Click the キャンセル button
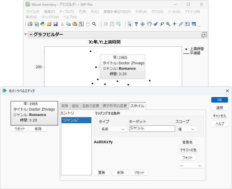 pyautogui.click(x=220, y=116)
